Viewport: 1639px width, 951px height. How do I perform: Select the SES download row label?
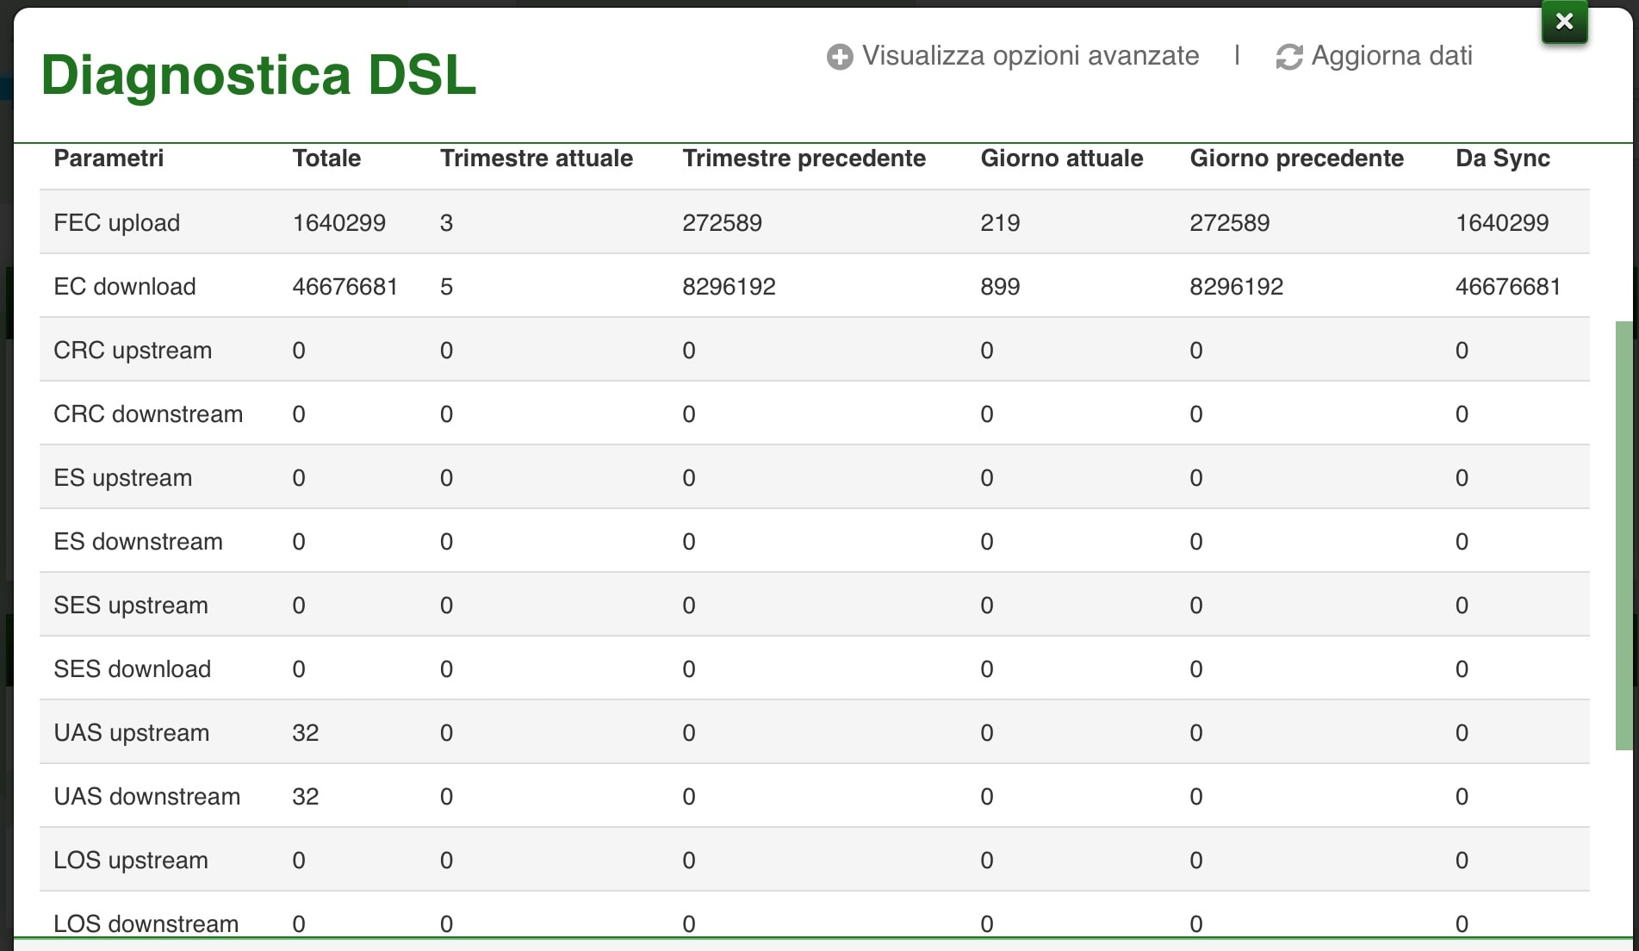pyautogui.click(x=133, y=669)
